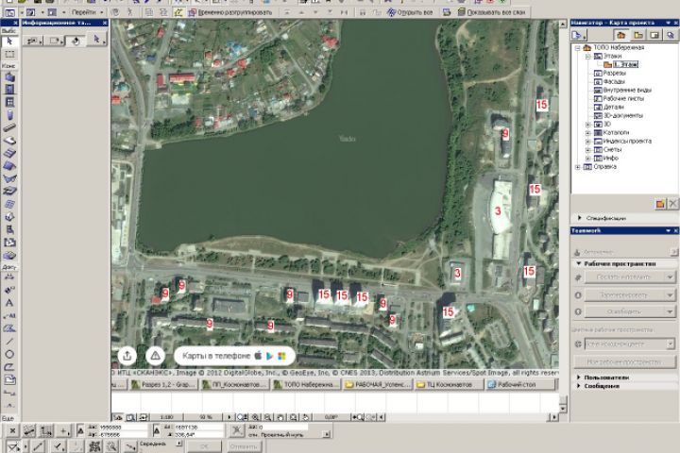This screenshot has height=453, width=680.
Task: Click the map share button
Action: (127, 356)
